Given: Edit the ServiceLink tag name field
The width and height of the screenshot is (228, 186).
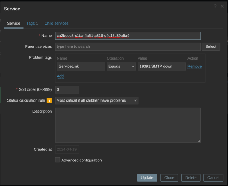Looking at the screenshot, I should click(x=81, y=67).
